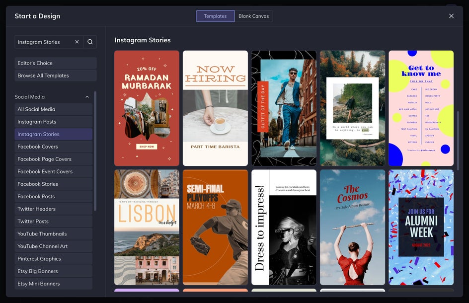This screenshot has width=469, height=303.
Task: Select the Outfit of the Day template
Action: pos(284,108)
